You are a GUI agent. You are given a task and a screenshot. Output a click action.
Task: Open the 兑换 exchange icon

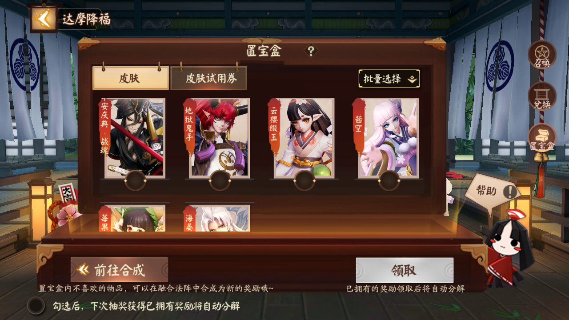542,96
